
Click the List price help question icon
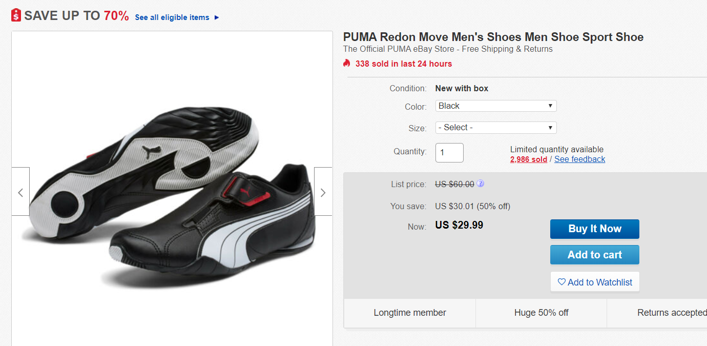pyautogui.click(x=480, y=184)
